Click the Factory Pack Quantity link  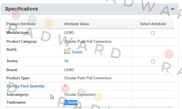[x=26, y=86]
